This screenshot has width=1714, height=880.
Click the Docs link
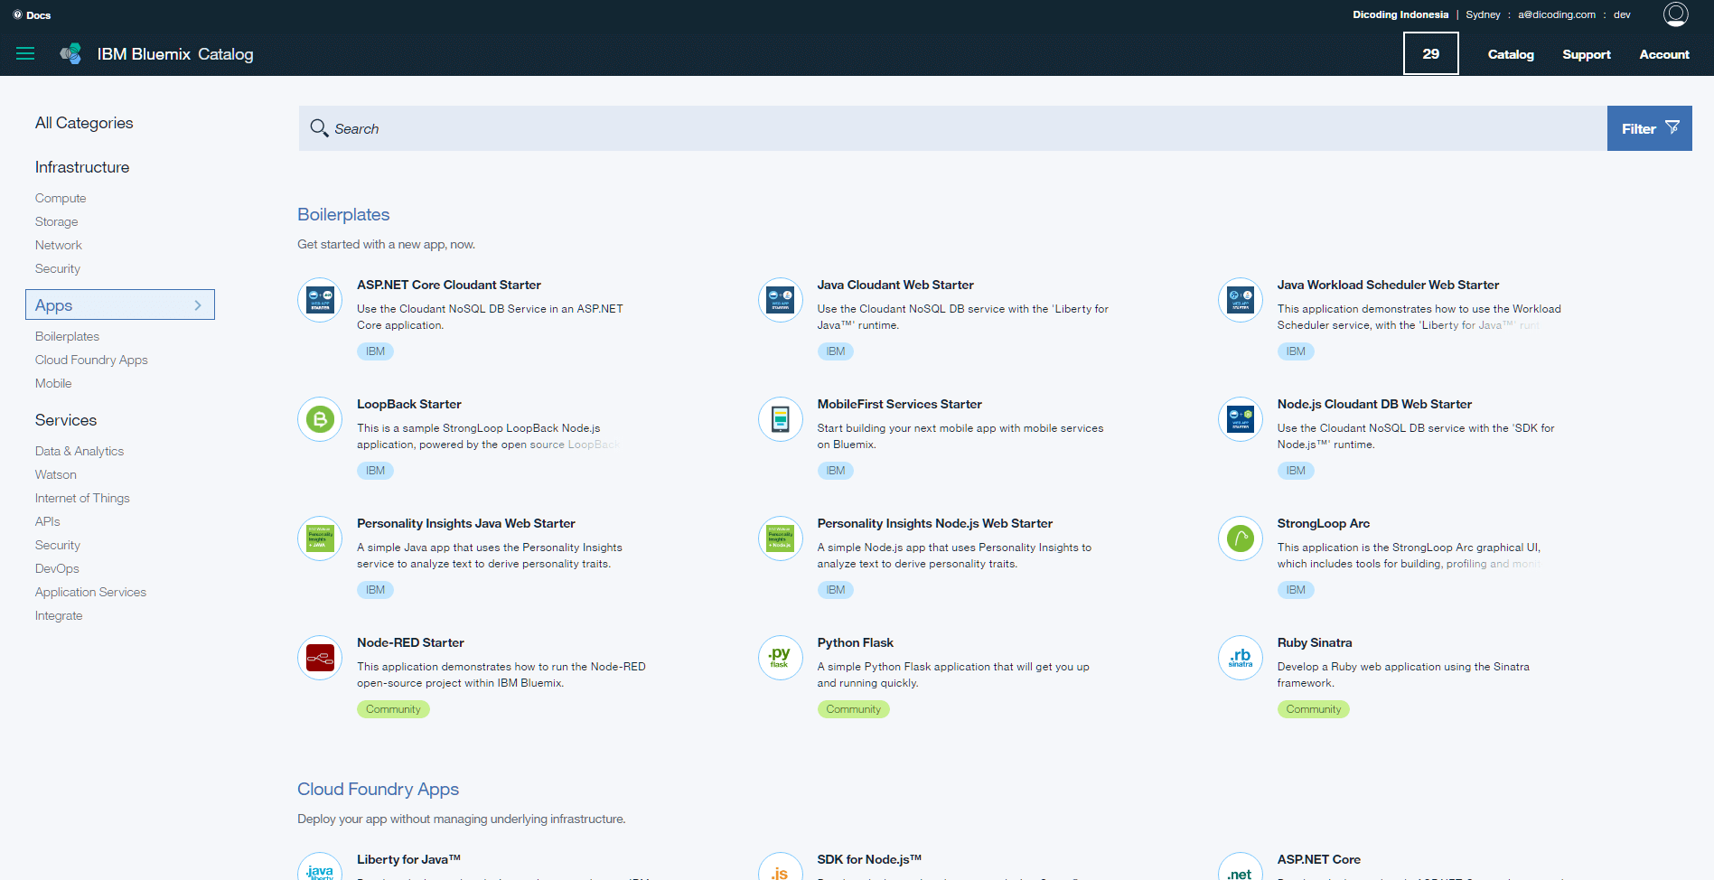38,15
